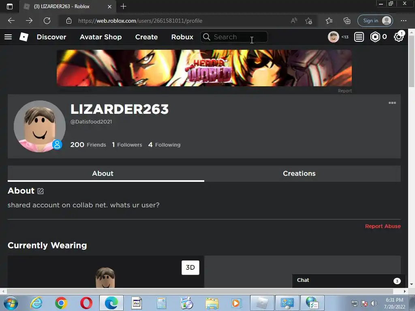This screenshot has height=311, width=415.
Task: Open the calculator taskbar icon
Action: click(161, 303)
